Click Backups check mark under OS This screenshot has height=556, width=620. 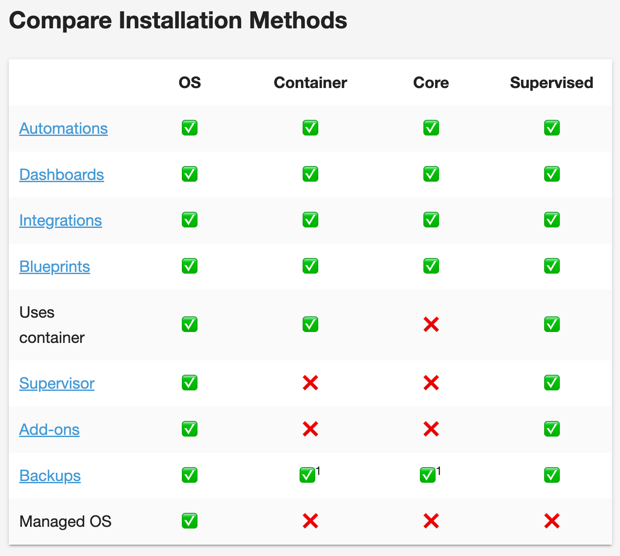(x=190, y=475)
